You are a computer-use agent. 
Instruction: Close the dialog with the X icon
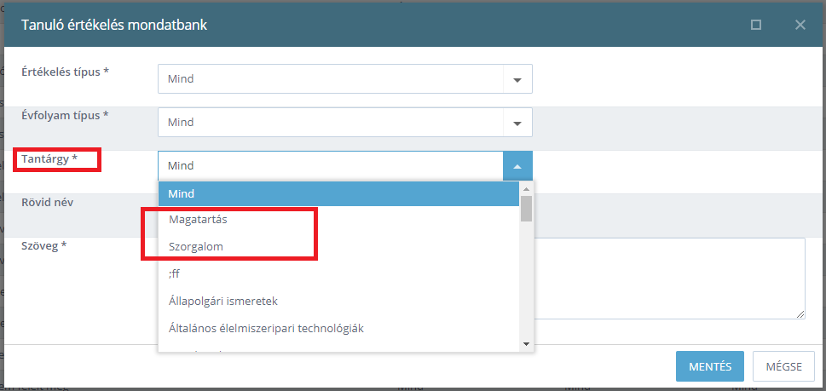coord(800,25)
